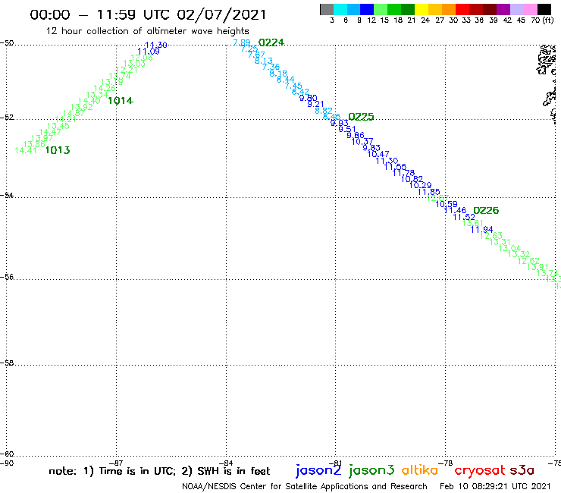
Task: Click the Feb 10 08:29:21 UTC timestamp
Action: (x=495, y=486)
